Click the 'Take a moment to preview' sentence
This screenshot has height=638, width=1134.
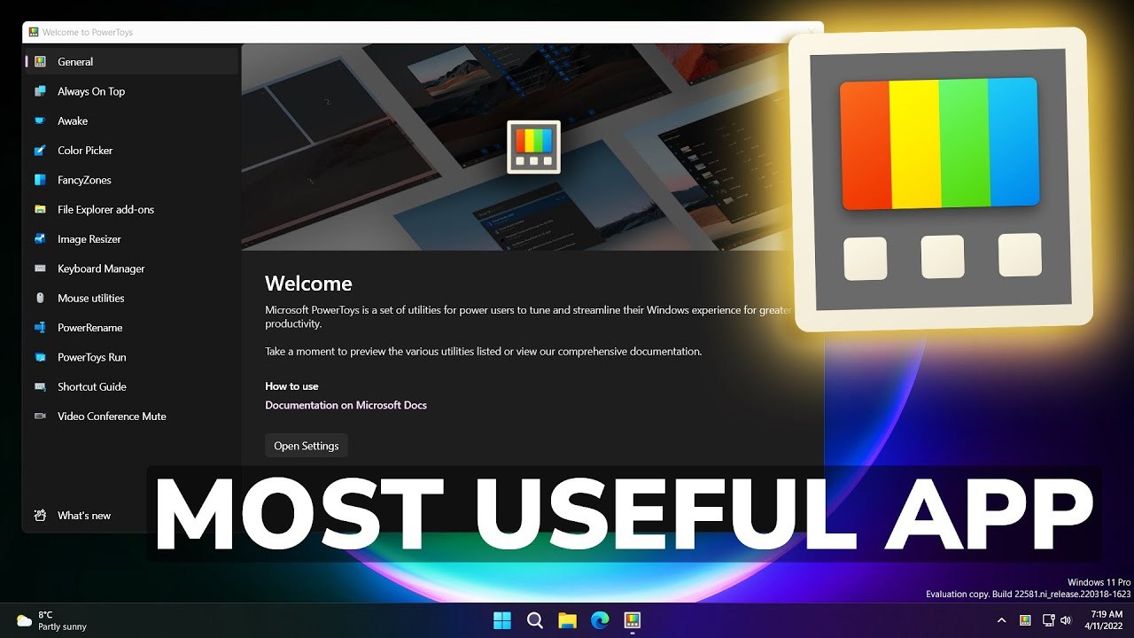483,352
